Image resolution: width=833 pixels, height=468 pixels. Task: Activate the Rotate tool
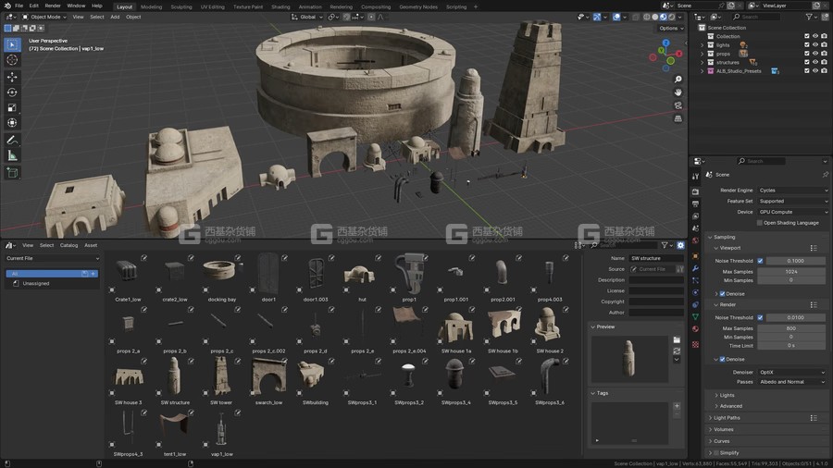(12, 92)
